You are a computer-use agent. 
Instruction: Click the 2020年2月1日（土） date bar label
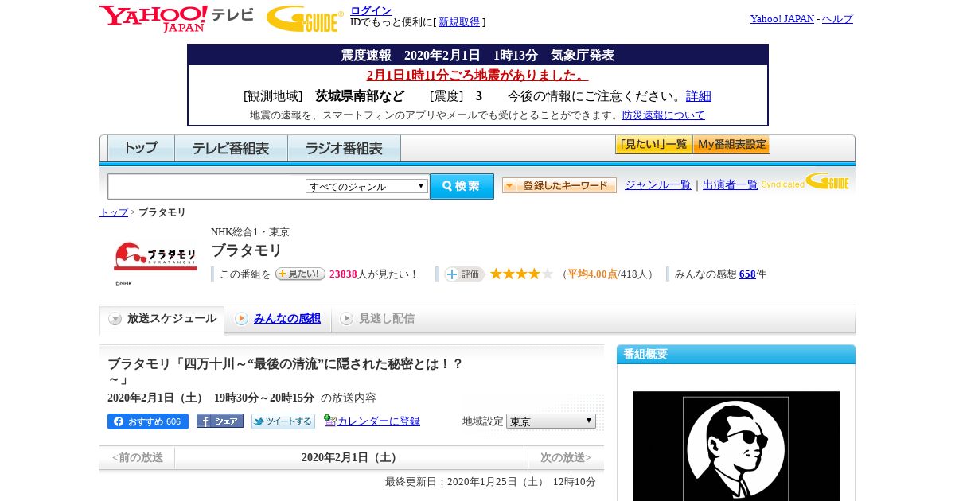tap(351, 457)
